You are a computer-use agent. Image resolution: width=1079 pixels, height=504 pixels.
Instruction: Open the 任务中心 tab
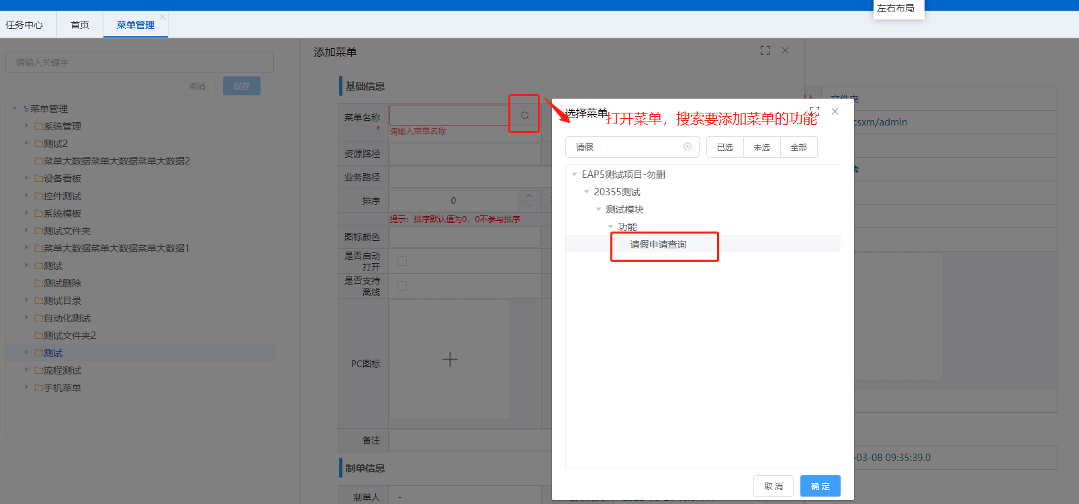click(x=24, y=25)
